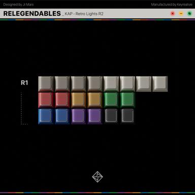
Task: Click the fifth light gray keycap in the top row
Action: click(x=111, y=84)
